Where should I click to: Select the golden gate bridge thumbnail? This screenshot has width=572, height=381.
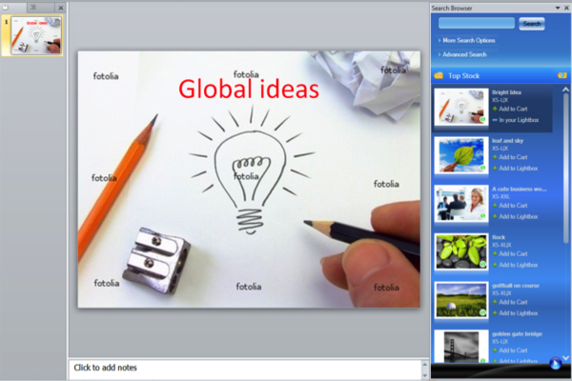pos(461,347)
